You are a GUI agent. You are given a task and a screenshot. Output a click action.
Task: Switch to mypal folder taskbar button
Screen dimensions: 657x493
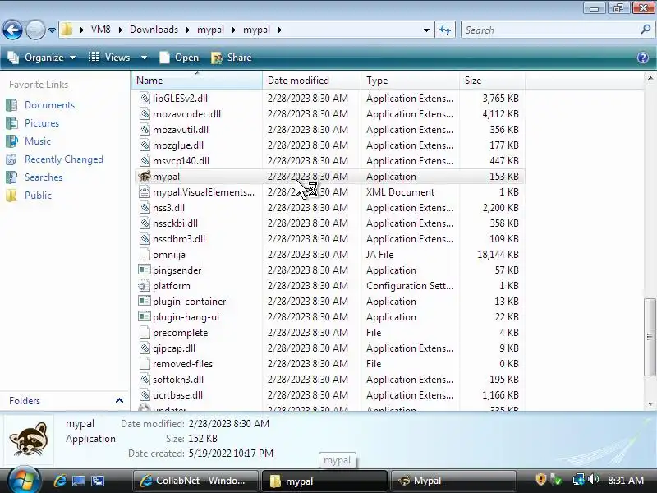point(324,481)
